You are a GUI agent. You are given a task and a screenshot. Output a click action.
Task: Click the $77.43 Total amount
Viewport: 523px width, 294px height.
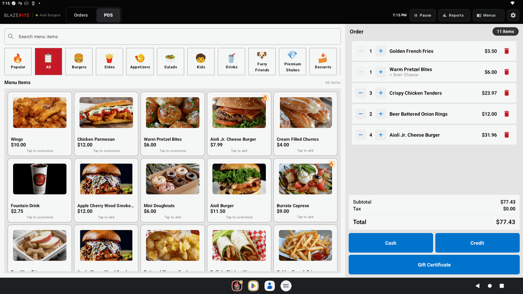tap(506, 222)
